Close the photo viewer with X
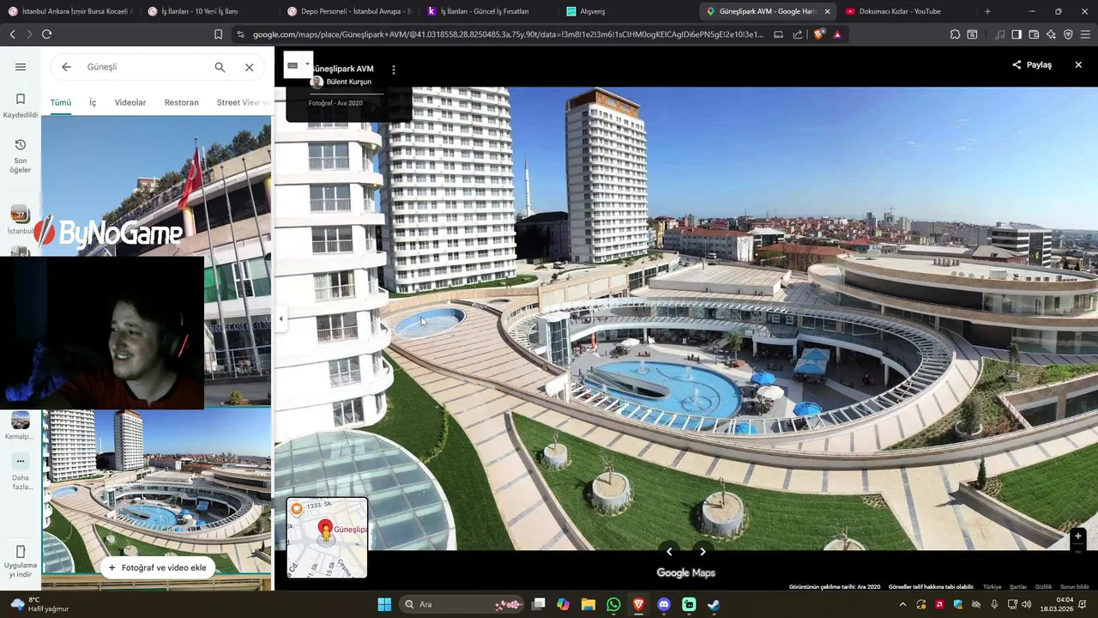This screenshot has height=618, width=1098. (x=1078, y=64)
